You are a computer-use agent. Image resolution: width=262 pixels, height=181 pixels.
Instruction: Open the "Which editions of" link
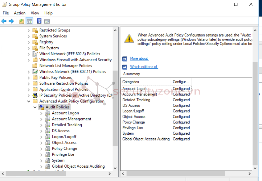pyautogui.click(x=144, y=67)
